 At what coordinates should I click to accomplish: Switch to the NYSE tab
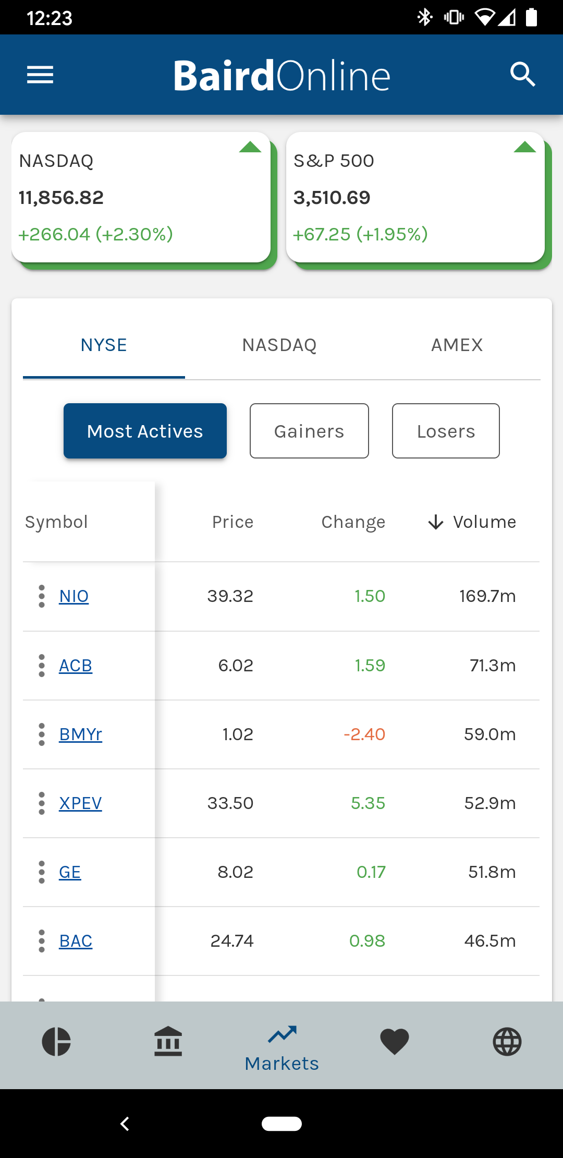(x=104, y=345)
